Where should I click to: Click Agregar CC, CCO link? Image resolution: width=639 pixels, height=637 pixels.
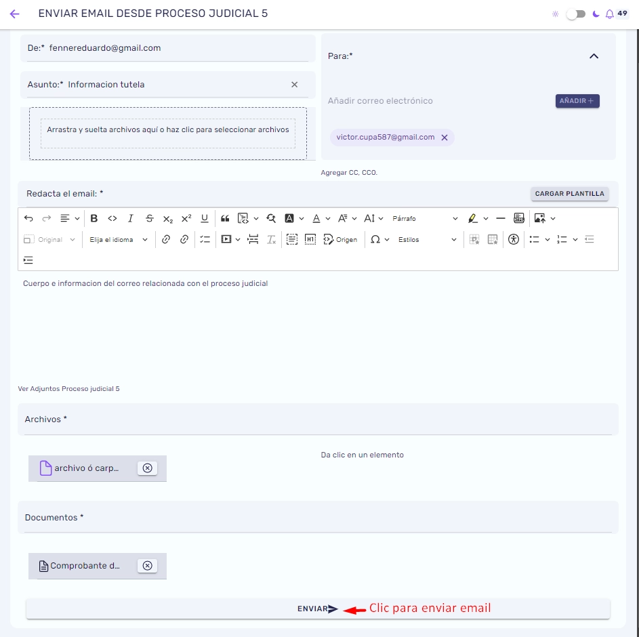[x=349, y=172]
